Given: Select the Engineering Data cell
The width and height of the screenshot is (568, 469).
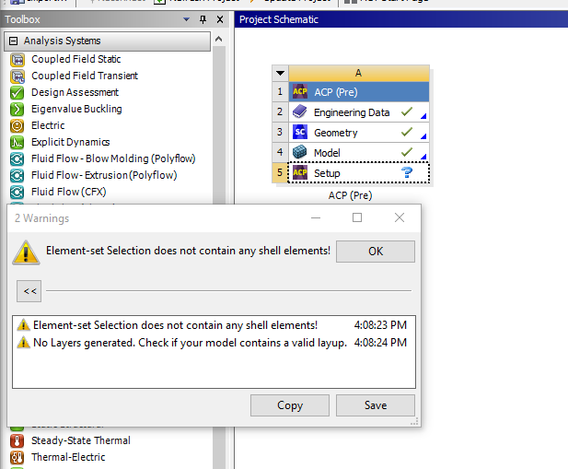Looking at the screenshot, I should [359, 112].
